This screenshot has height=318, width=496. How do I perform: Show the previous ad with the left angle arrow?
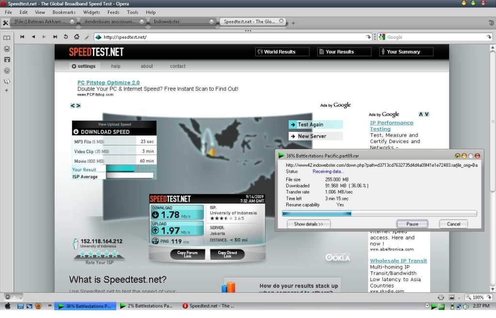(x=73, y=106)
